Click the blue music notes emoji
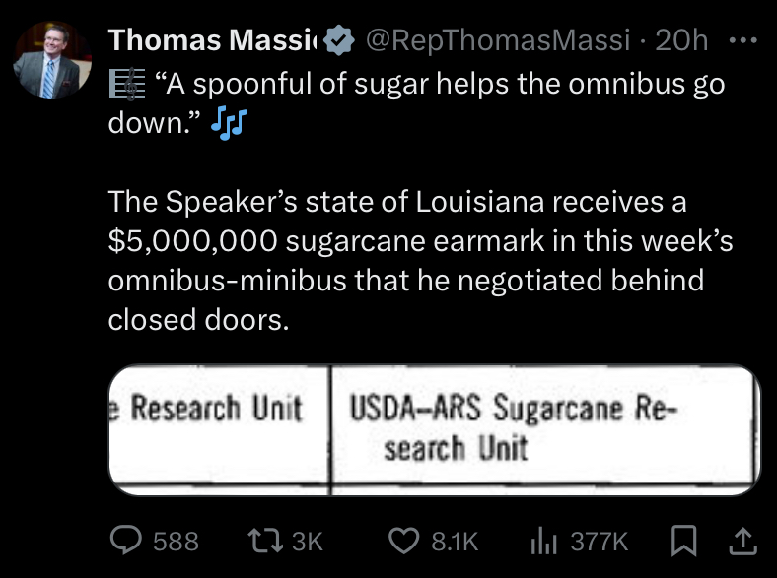The height and width of the screenshot is (578, 777). [229, 122]
